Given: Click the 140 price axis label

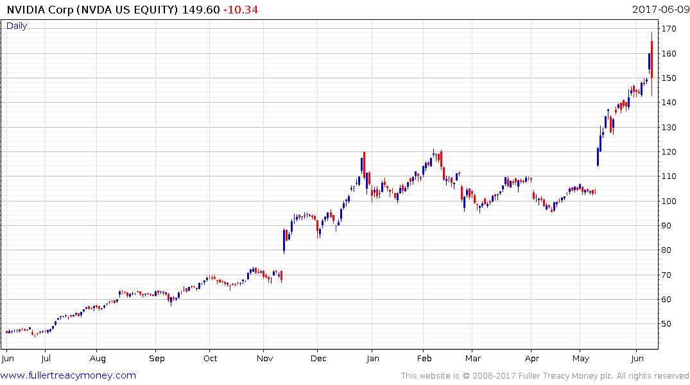Looking at the screenshot, I should 669,103.
